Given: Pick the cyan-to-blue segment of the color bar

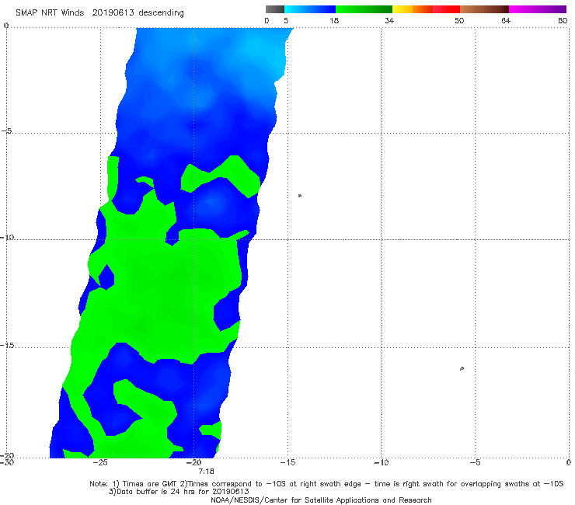Looking at the screenshot, I should [310, 9].
